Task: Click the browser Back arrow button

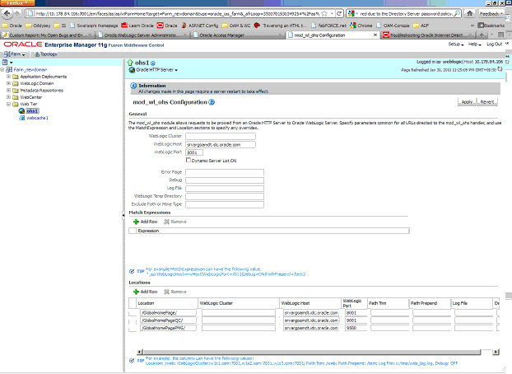Action: tap(7, 14)
